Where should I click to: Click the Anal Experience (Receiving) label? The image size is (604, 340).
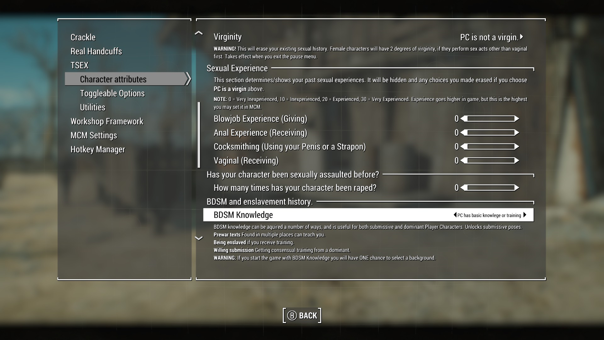pyautogui.click(x=260, y=133)
